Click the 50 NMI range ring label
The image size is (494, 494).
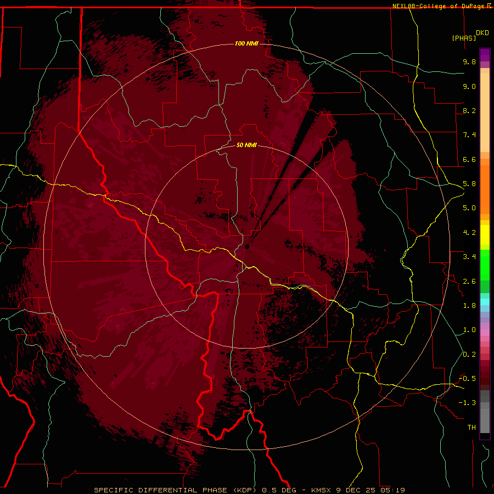246,145
